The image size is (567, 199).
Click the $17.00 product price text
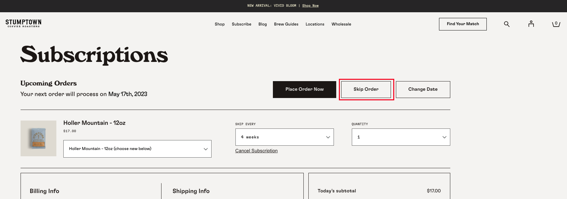click(70, 131)
